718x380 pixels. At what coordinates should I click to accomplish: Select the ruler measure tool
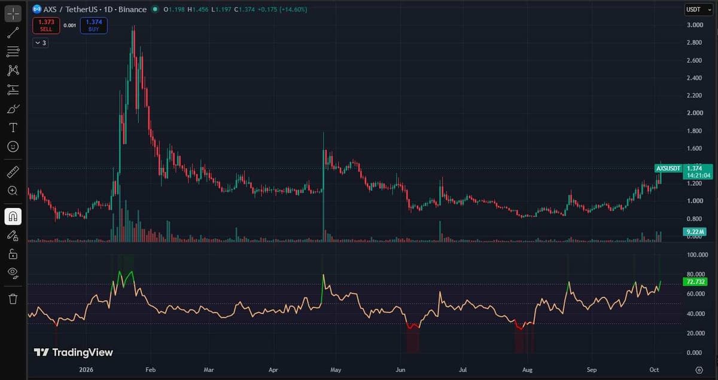click(13, 173)
